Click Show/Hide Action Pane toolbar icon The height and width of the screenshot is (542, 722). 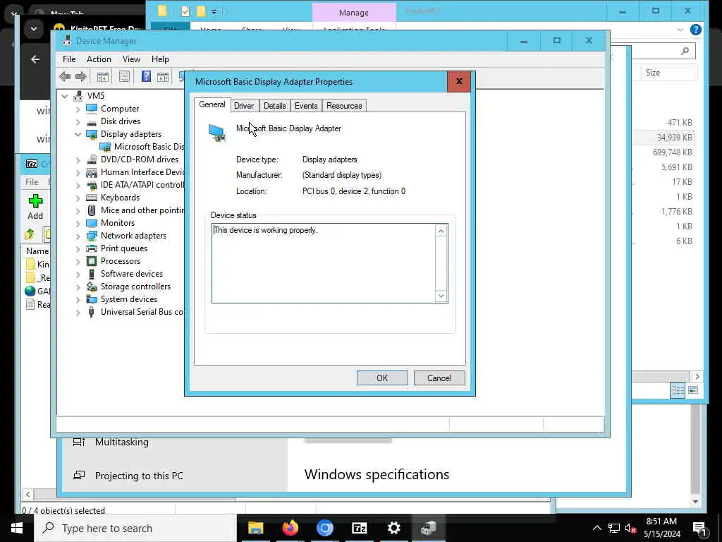pos(163,76)
